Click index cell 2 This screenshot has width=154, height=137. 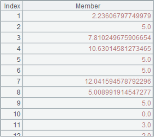click(x=12, y=27)
